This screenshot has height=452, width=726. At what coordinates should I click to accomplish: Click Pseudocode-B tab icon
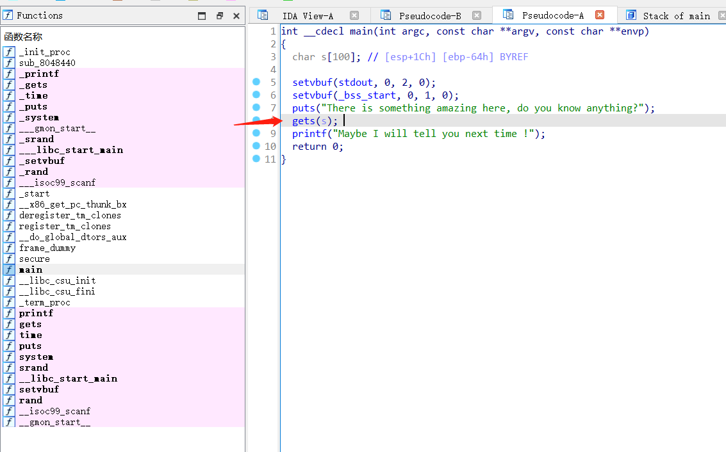pos(386,15)
